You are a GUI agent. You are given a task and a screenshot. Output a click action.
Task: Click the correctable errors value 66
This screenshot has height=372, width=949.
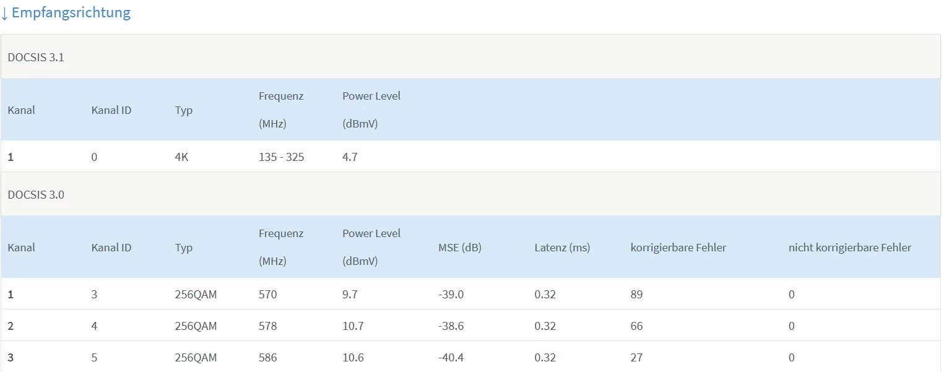636,326
